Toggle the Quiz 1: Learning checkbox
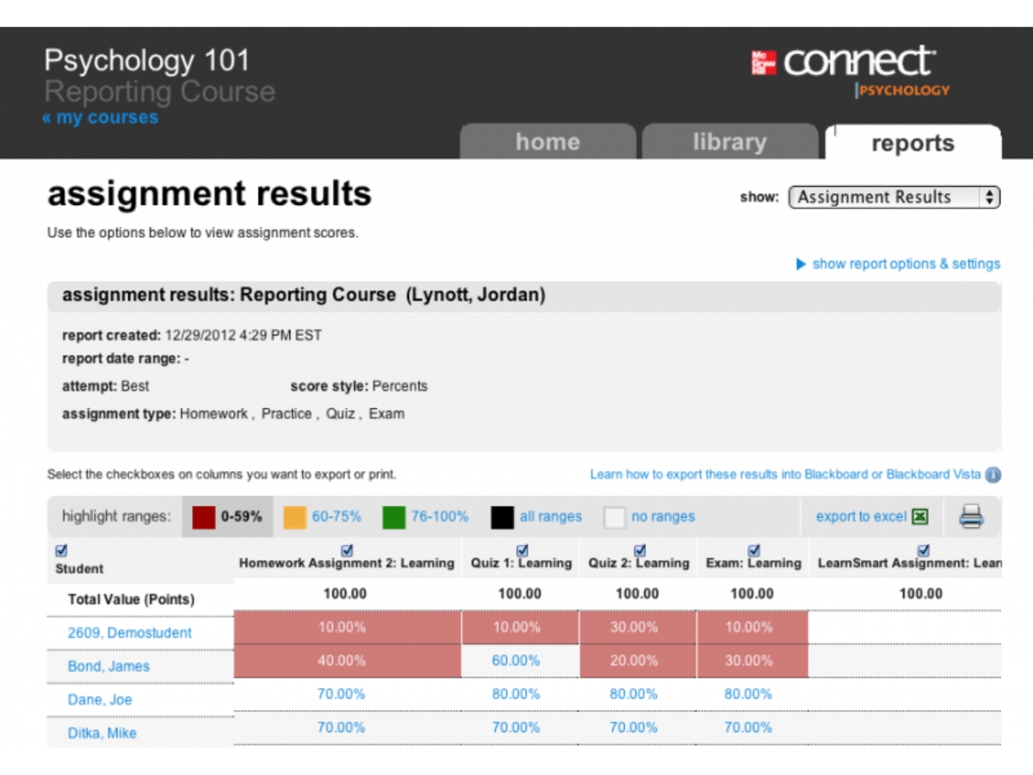This screenshot has height=775, width=1033. (522, 550)
